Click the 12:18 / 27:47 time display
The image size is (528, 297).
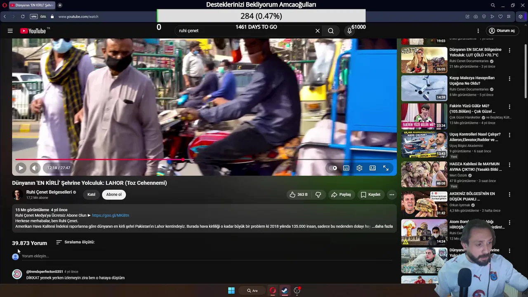pos(59,168)
